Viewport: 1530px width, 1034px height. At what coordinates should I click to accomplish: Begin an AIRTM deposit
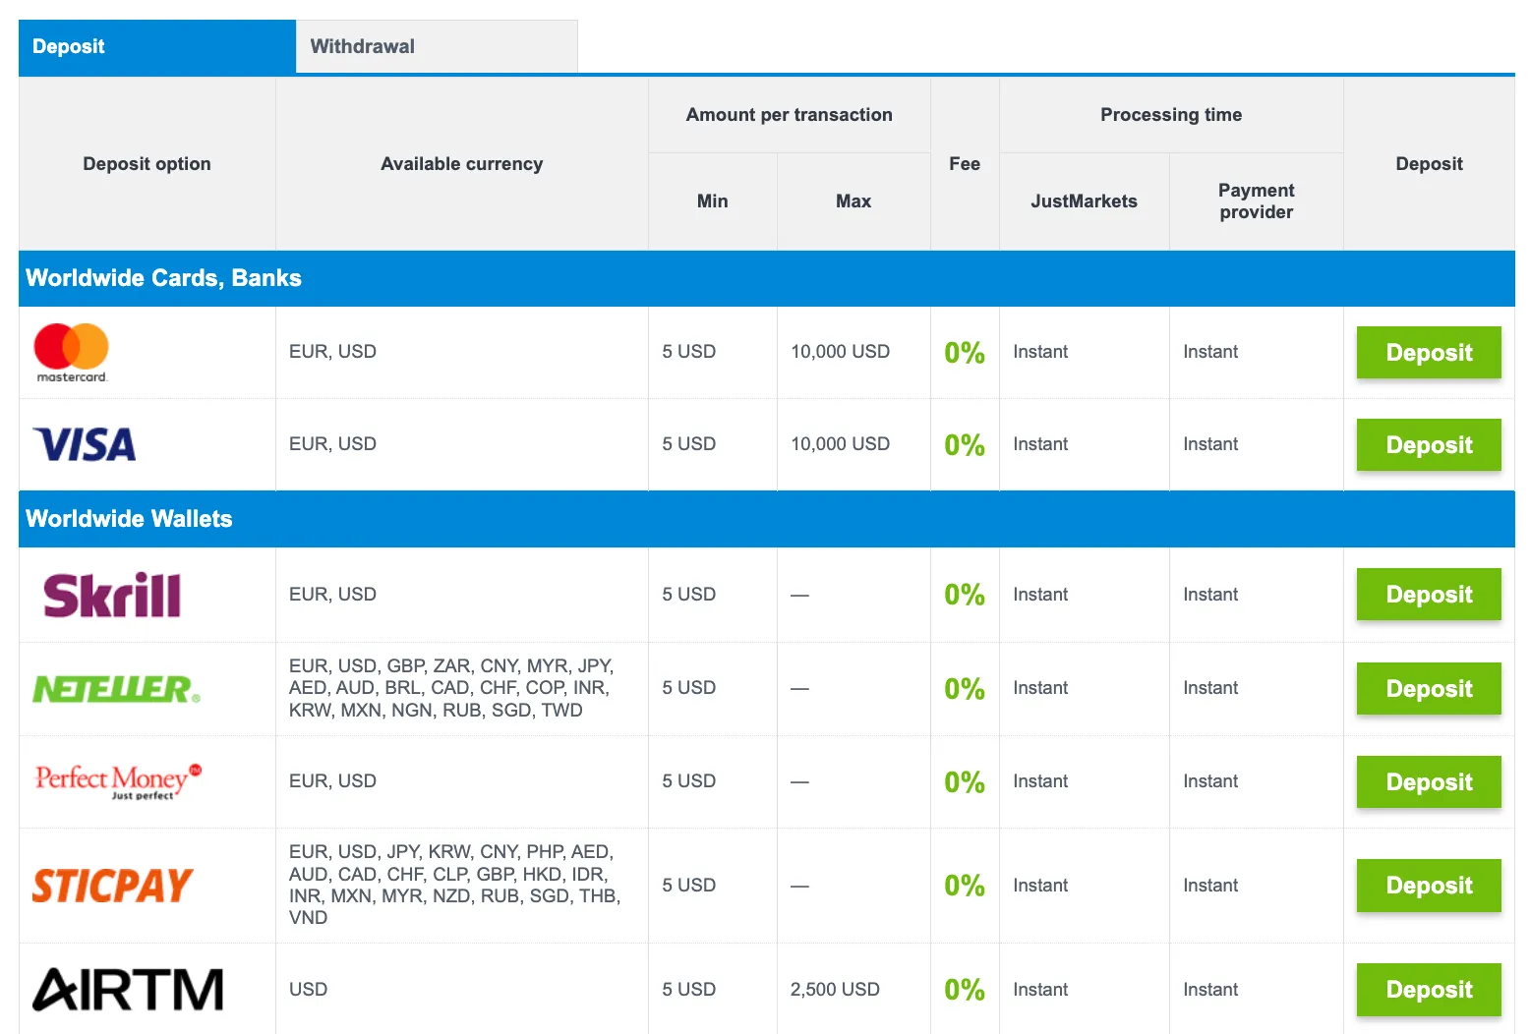(1429, 990)
